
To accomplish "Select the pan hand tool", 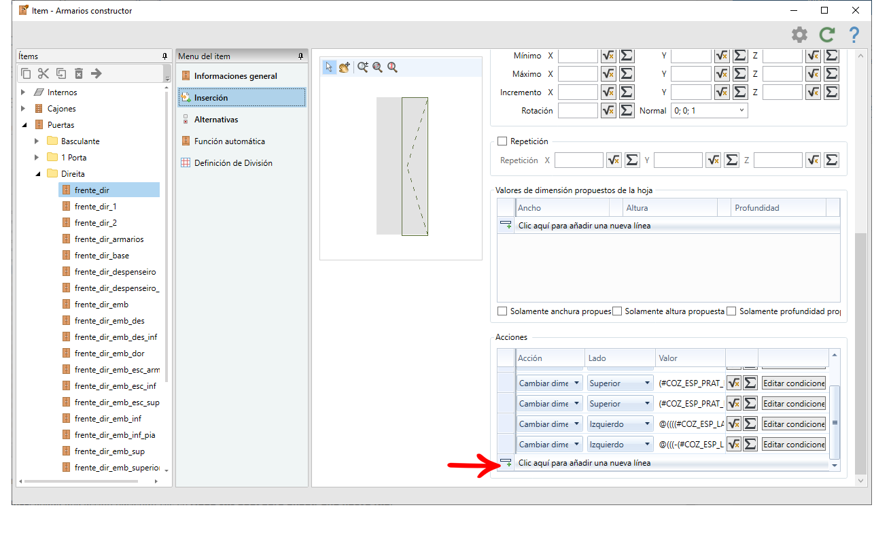I will [345, 67].
